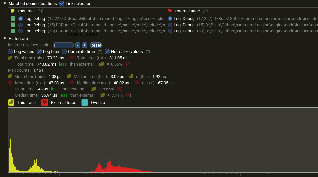Click the gem icon before Median time (ext.)
Screen dimensions: 318x177
73,83
